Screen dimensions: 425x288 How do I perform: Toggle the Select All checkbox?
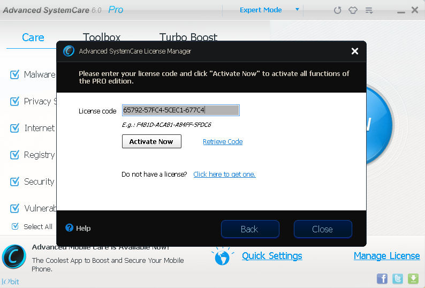[x=15, y=226]
